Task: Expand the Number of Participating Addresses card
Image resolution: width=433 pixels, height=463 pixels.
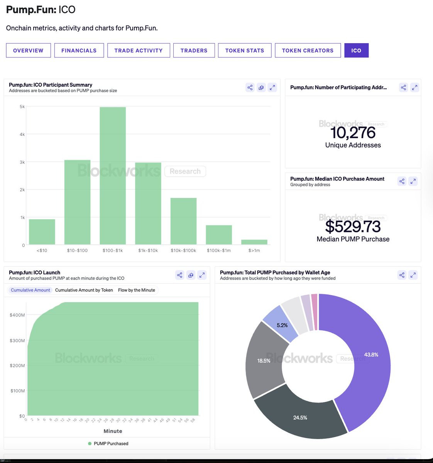Action: click(414, 88)
